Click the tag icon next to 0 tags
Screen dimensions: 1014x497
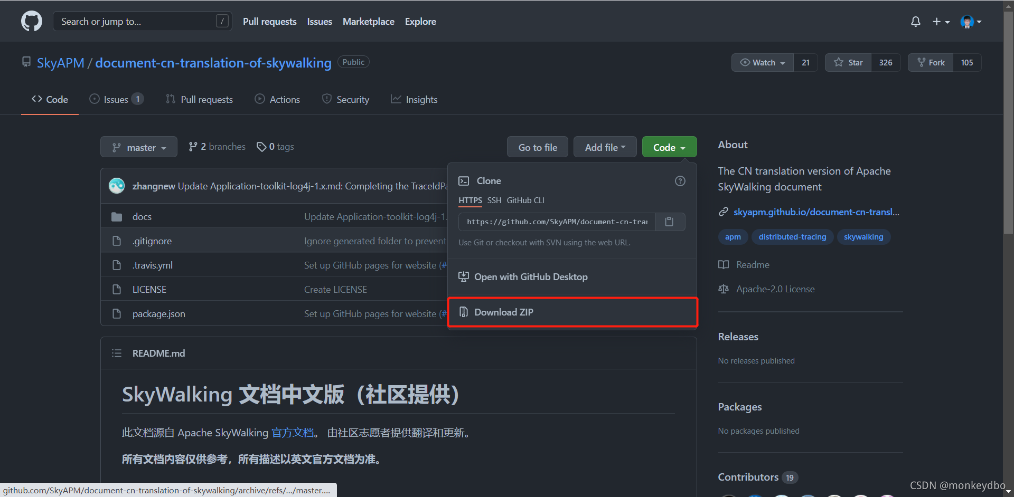click(x=261, y=147)
